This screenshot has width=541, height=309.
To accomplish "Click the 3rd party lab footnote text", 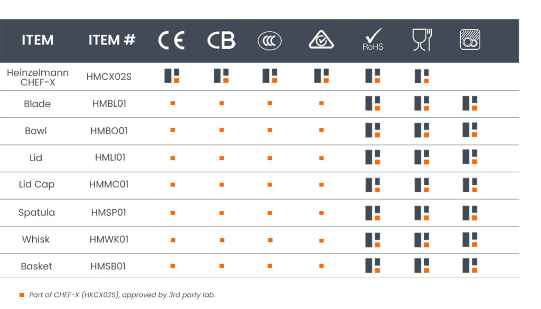I will tap(122, 295).
